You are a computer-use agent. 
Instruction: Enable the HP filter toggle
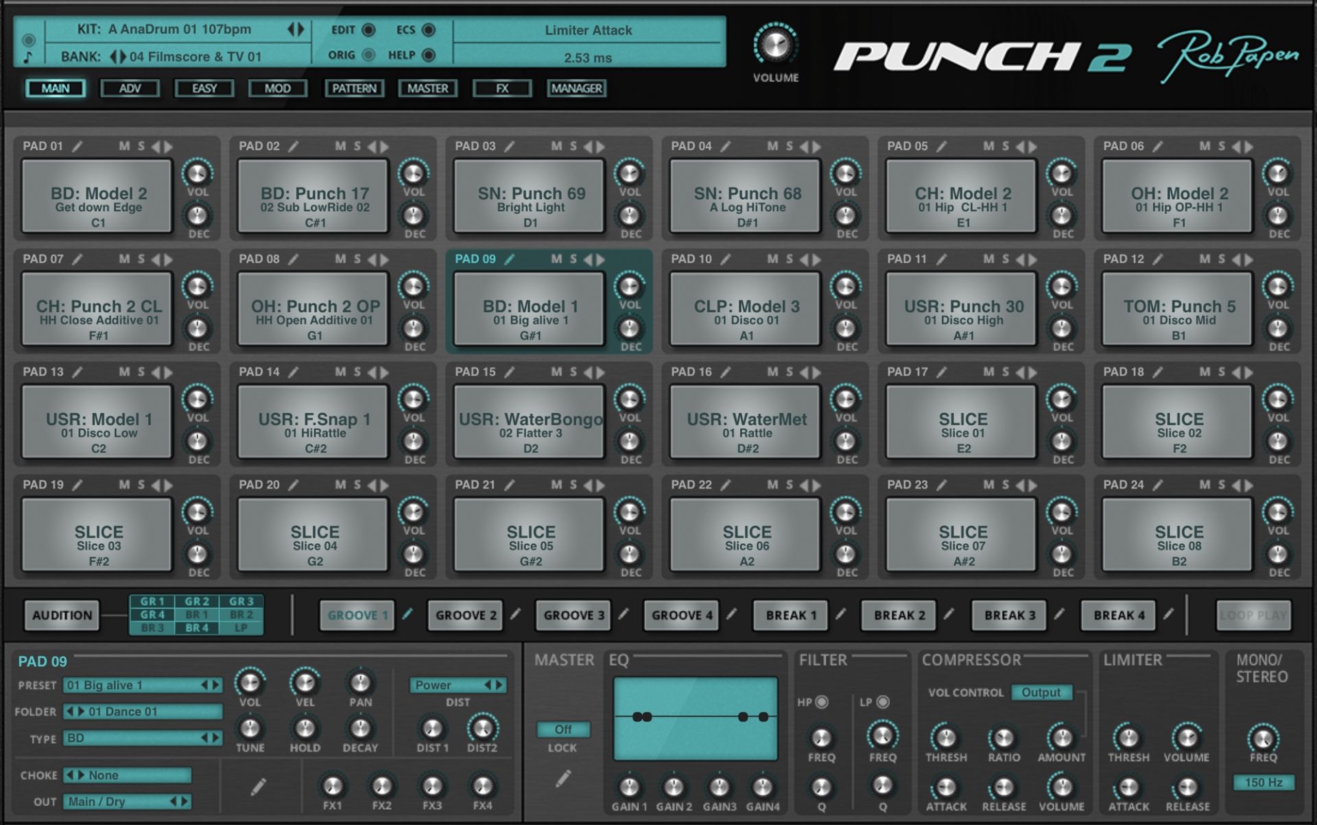point(822,702)
